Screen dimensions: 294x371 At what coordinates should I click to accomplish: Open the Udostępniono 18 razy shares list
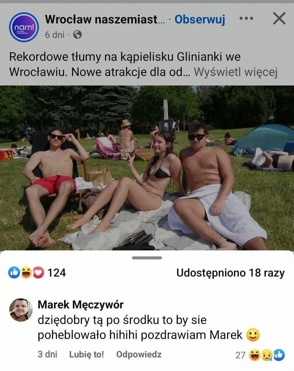click(x=230, y=273)
